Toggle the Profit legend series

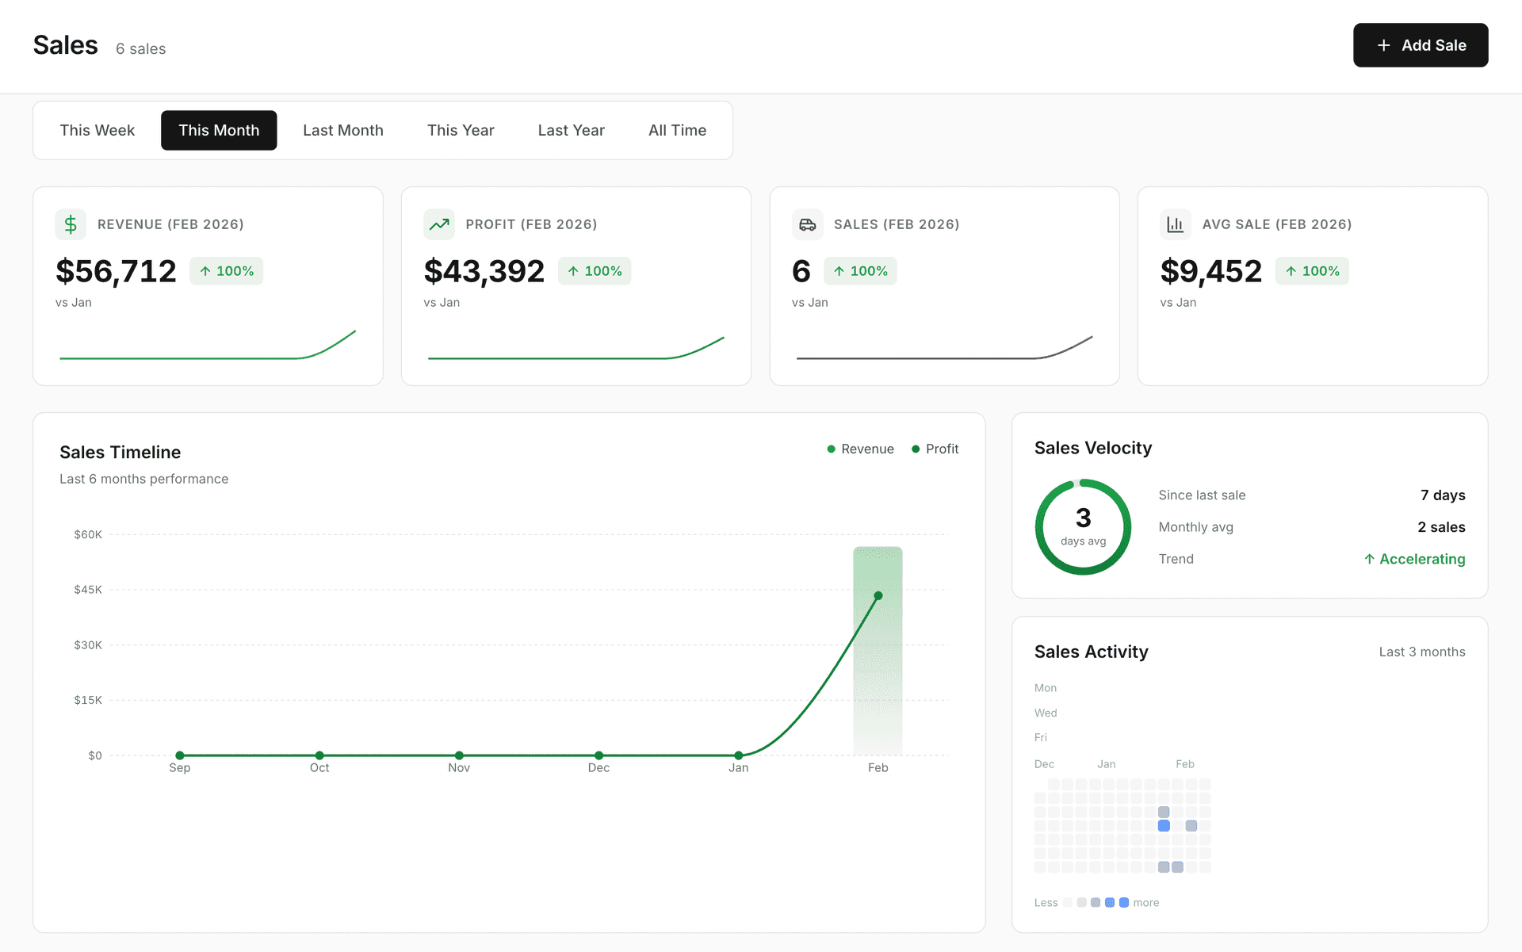935,449
